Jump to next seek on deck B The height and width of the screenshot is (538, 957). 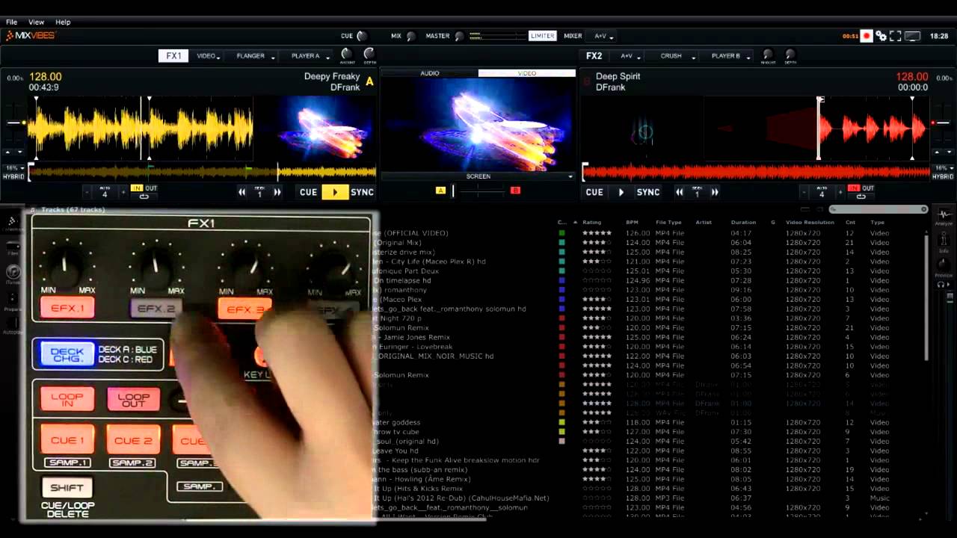[x=715, y=192]
